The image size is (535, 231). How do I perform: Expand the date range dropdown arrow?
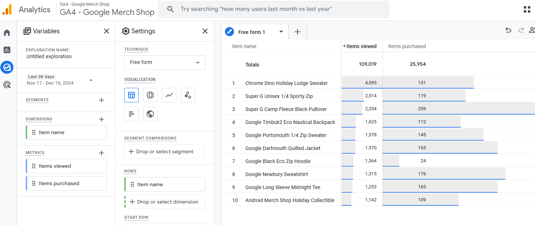pos(91,80)
